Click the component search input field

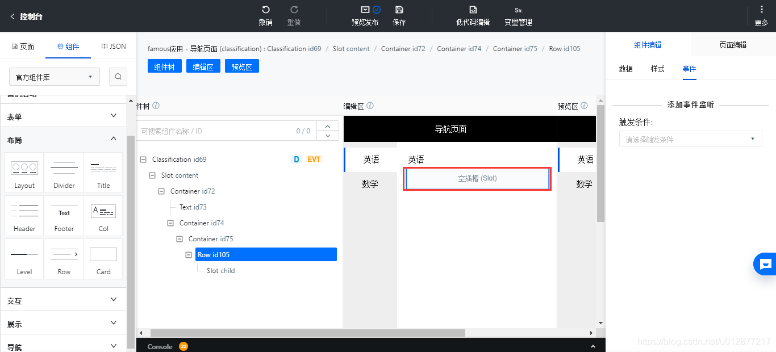pyautogui.click(x=226, y=131)
